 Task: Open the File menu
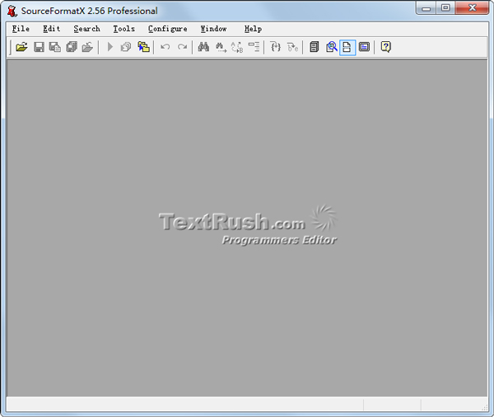[x=21, y=29]
